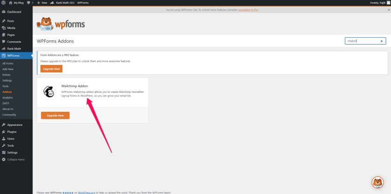Viewport: 391px width, 194px height.
Task: Open WPForms Settings submenu item
Action: coord(7,81)
